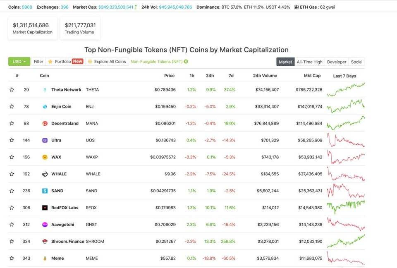Image resolution: width=397 pixels, height=268 pixels.
Task: Star the Decentraland row as favorite
Action: [12, 123]
